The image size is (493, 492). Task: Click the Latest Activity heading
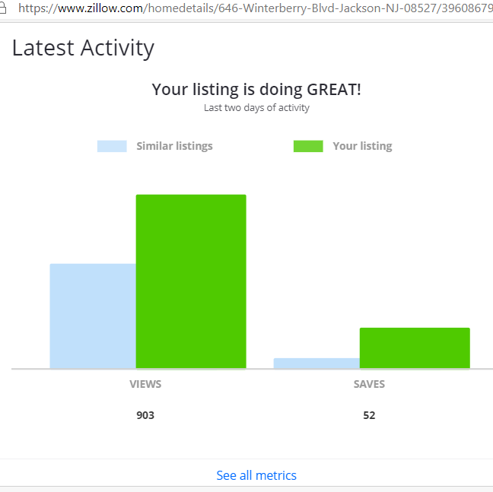(x=84, y=48)
